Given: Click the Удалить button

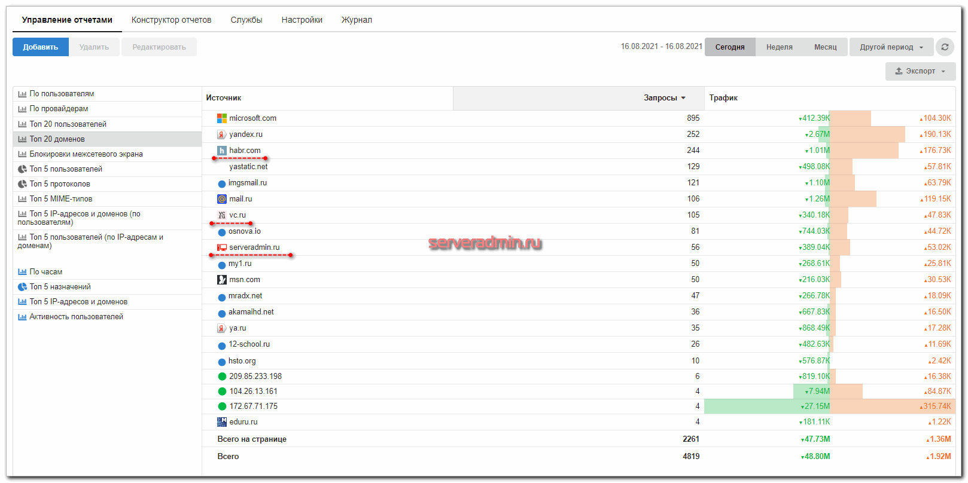Looking at the screenshot, I should [x=94, y=47].
